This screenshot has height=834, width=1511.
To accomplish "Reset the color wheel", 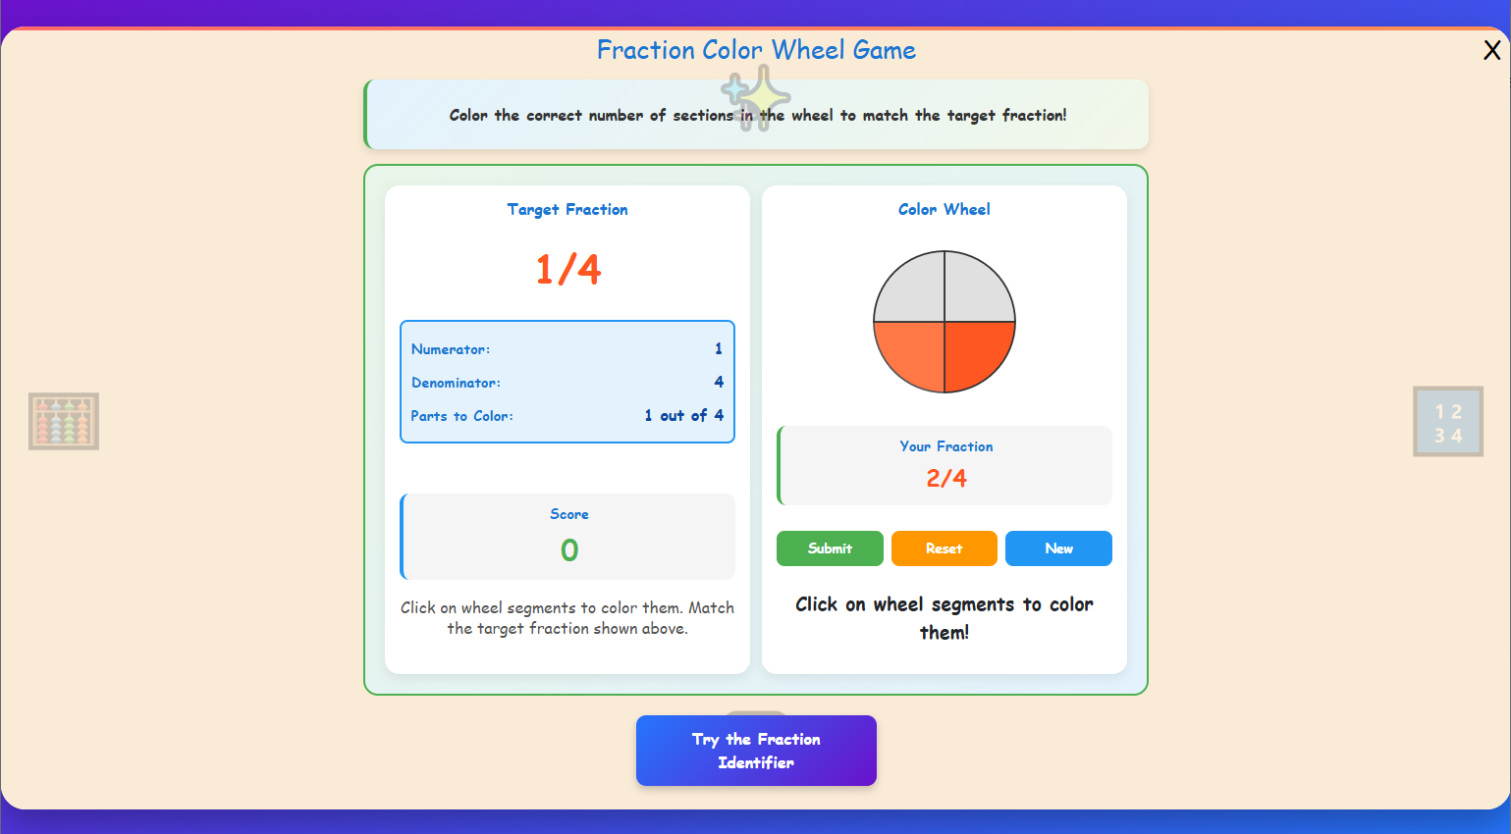I will 944,548.
